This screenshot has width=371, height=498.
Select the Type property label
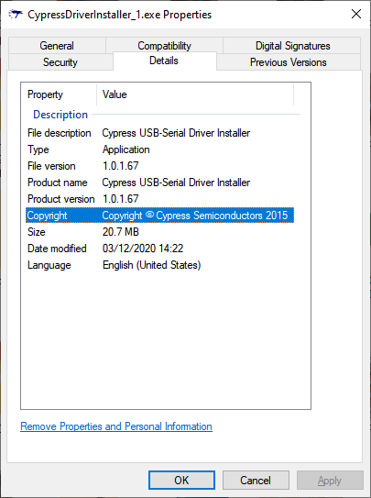38,149
